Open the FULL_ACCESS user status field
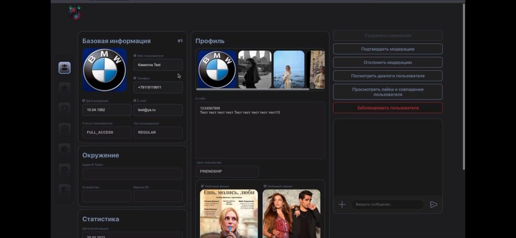Screen dimensions: 516x238 click(107, 132)
